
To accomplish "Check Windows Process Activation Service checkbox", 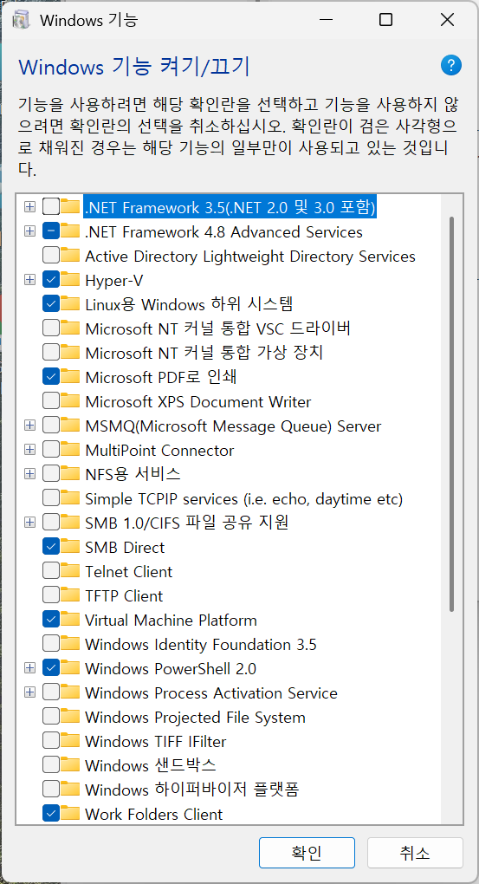I will 51,692.
